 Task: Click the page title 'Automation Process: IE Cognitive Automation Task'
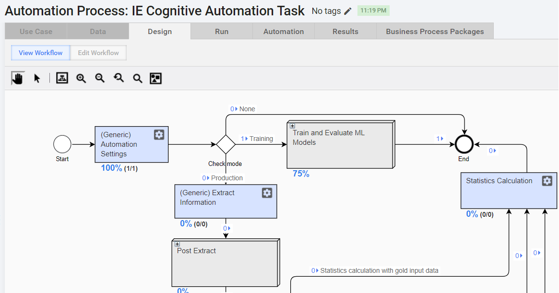pyautogui.click(x=155, y=11)
